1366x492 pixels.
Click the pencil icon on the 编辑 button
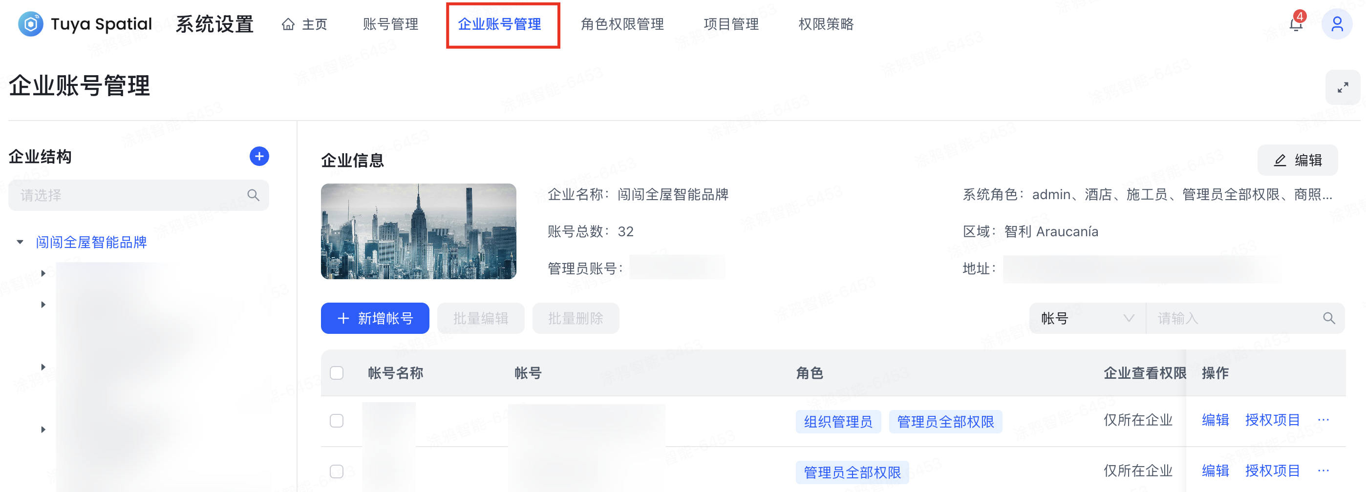click(1280, 160)
